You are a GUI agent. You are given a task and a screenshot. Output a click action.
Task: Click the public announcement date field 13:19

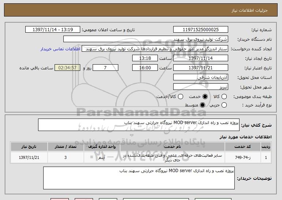point(53,29)
